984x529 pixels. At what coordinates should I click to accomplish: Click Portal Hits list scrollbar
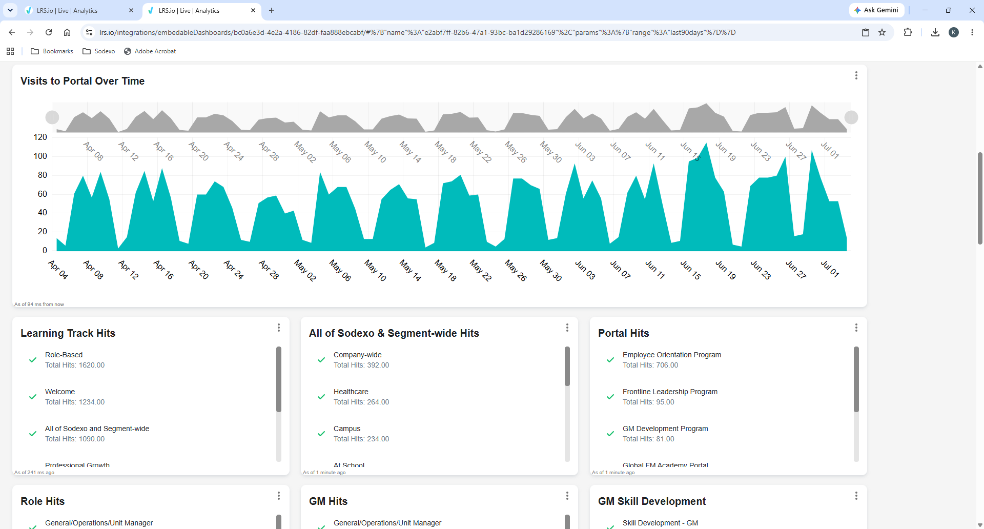[856, 379]
